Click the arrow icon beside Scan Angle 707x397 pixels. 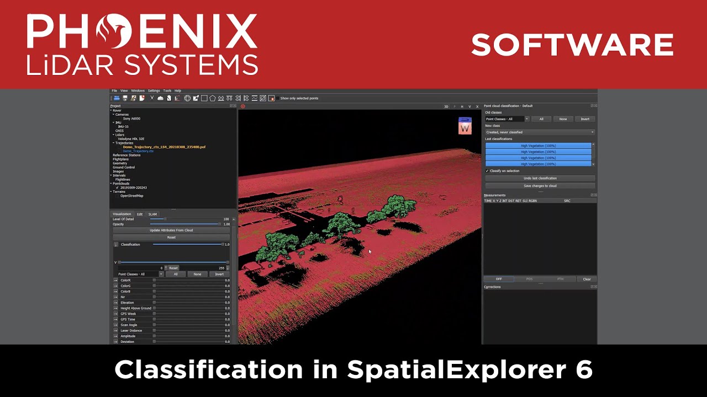coord(116,325)
